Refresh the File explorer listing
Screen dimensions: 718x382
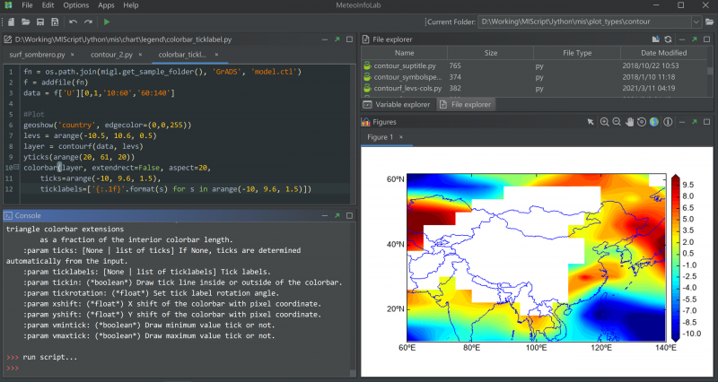pyautogui.click(x=666, y=39)
